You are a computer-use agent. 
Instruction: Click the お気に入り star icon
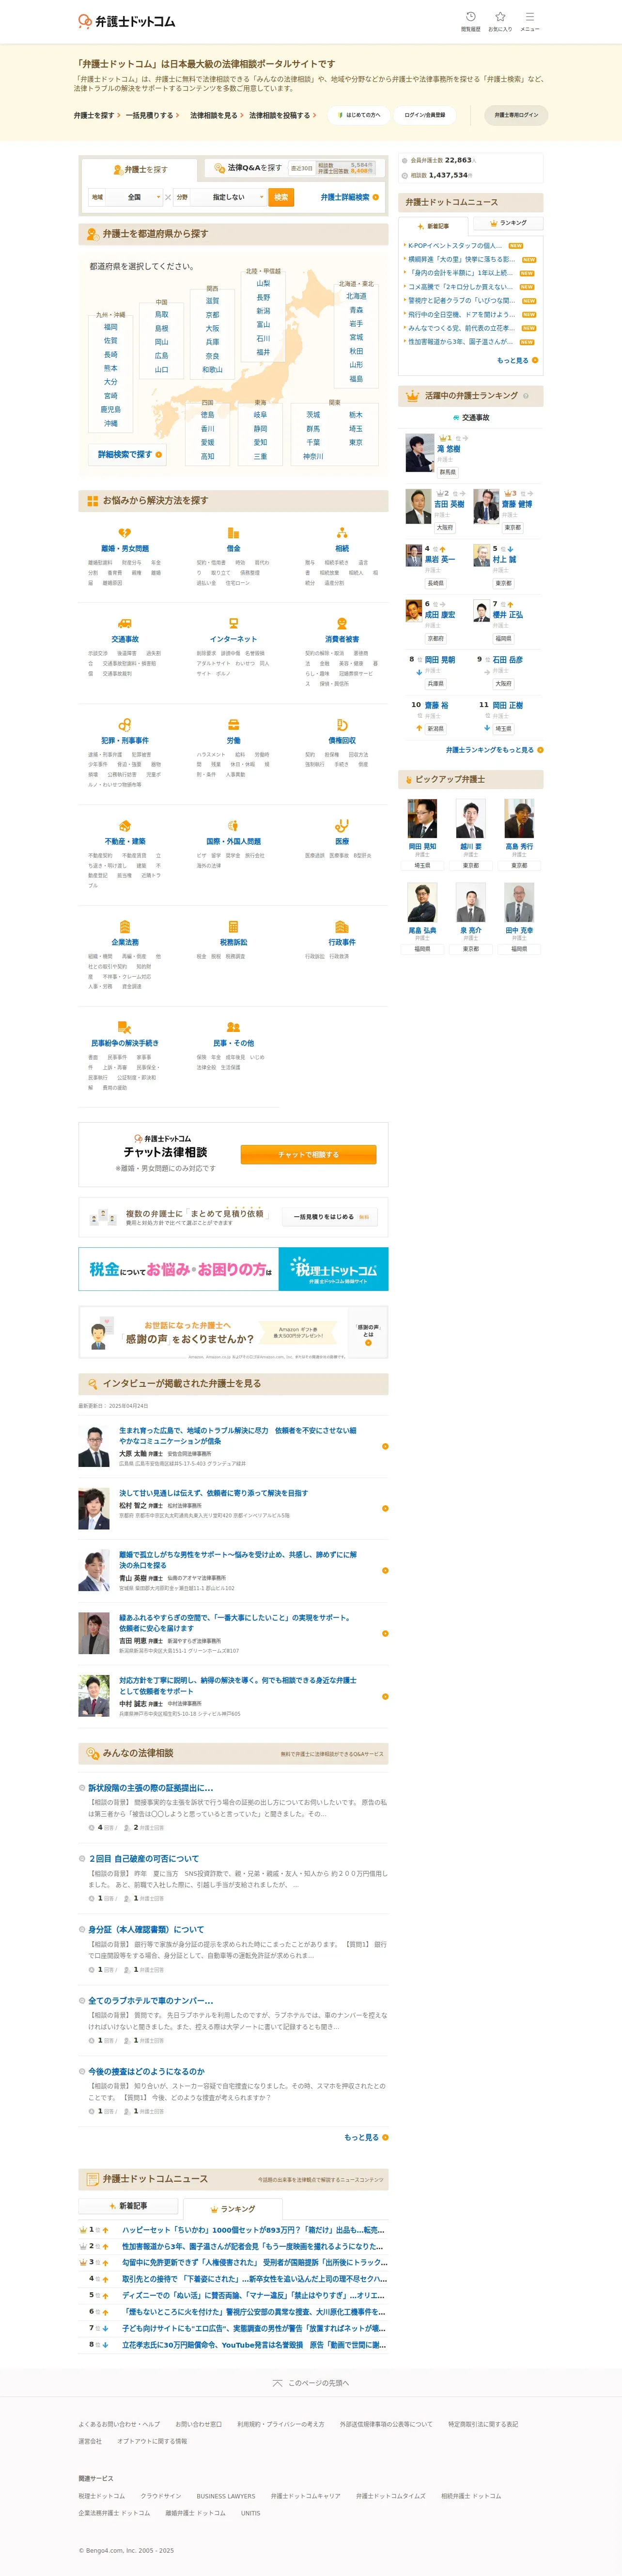click(500, 17)
